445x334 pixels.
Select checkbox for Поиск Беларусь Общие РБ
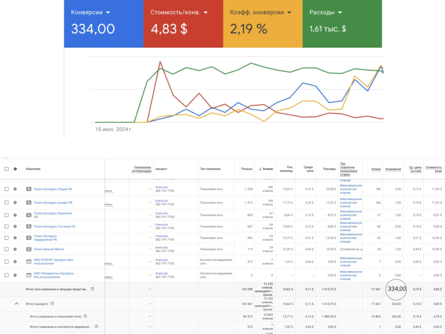[7, 189]
